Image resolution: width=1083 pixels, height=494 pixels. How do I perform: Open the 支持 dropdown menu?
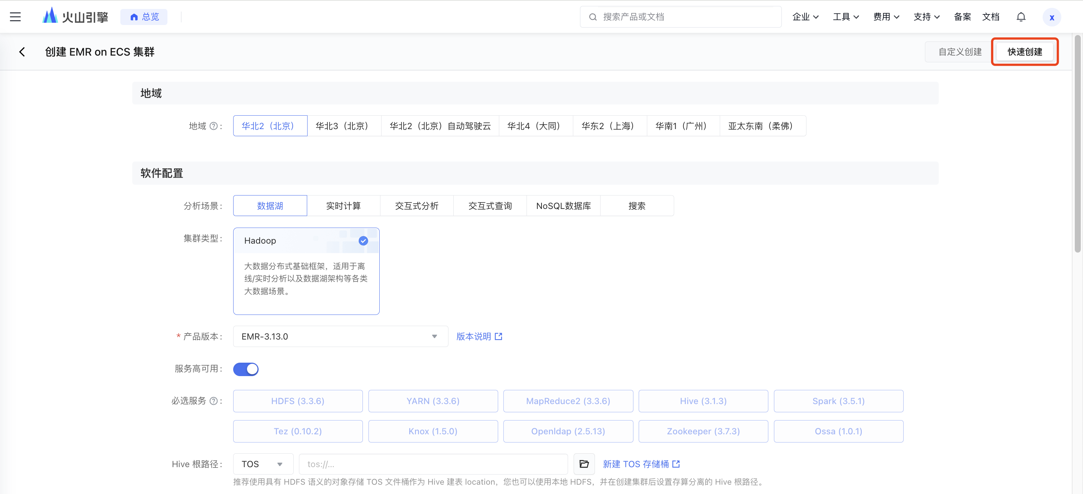click(x=927, y=17)
